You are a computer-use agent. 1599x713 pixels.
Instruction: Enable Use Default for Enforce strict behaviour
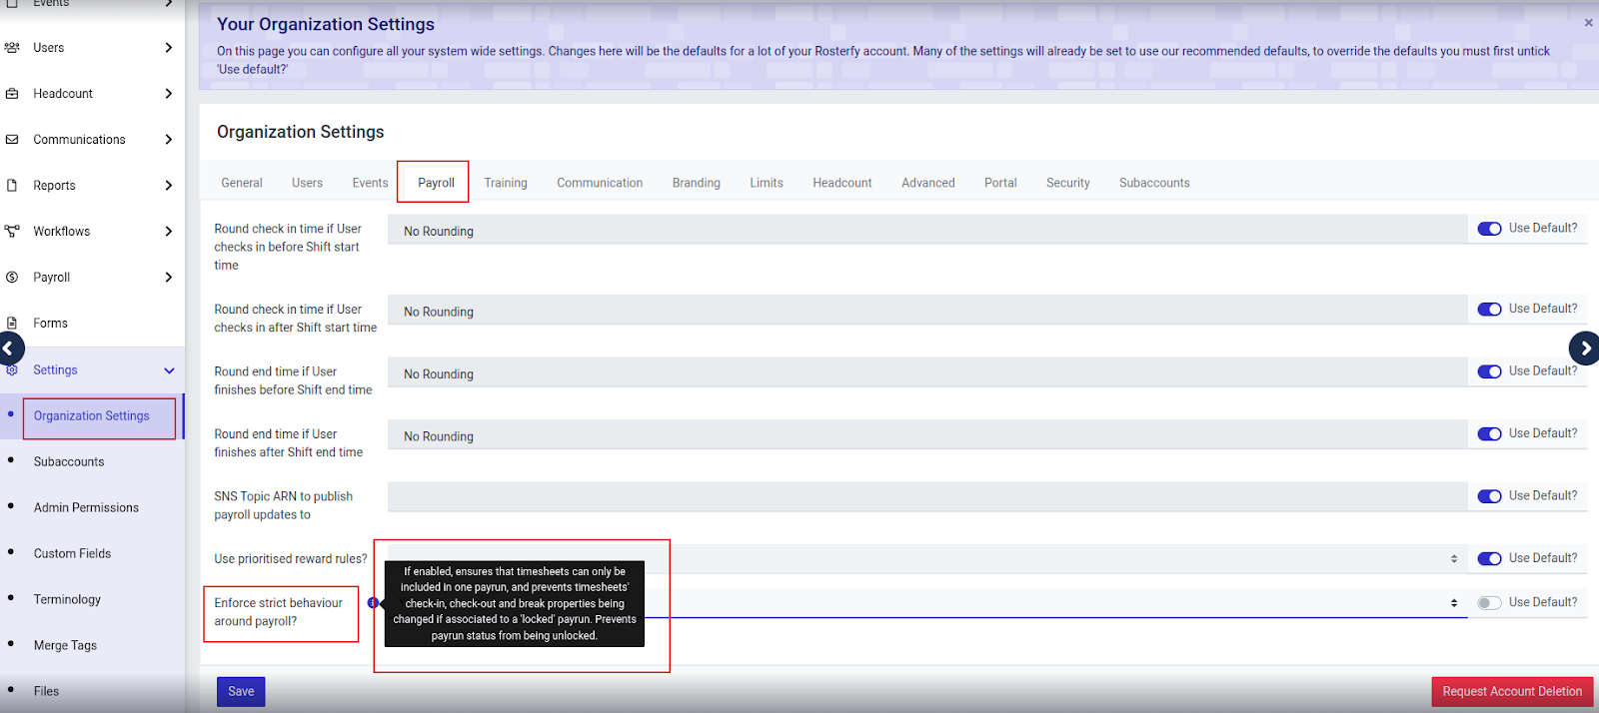(1489, 603)
